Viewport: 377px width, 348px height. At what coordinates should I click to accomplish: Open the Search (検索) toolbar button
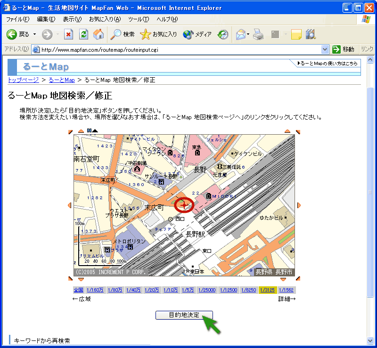123,34
